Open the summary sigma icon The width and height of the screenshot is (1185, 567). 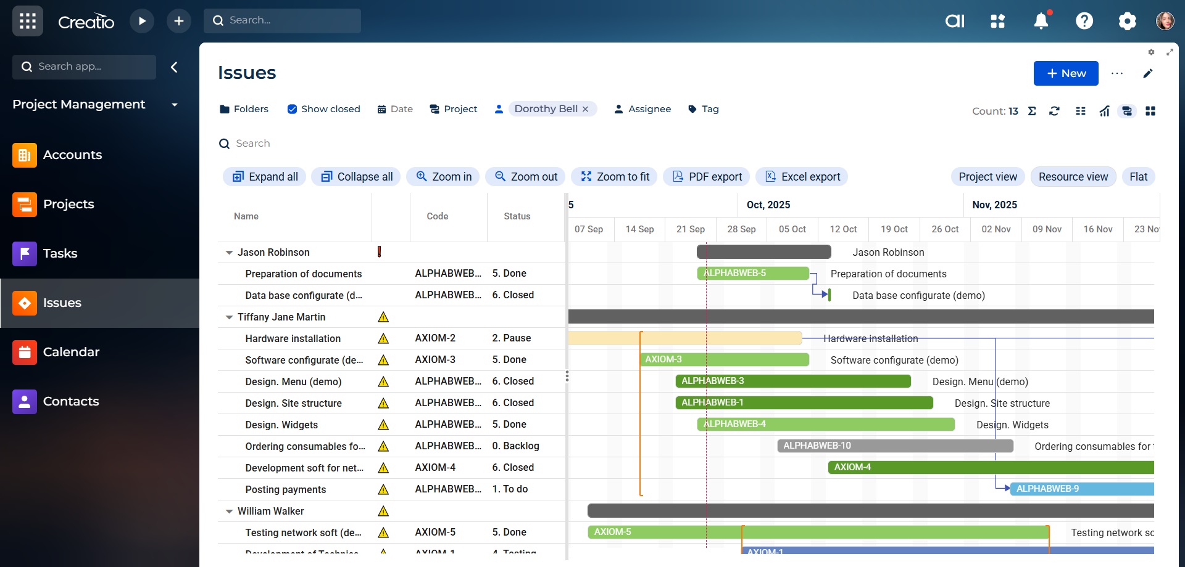(x=1032, y=111)
